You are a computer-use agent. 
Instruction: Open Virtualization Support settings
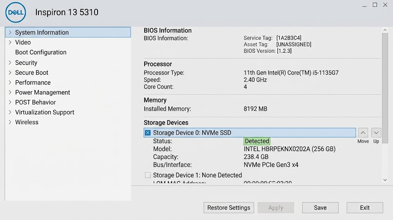pos(45,112)
